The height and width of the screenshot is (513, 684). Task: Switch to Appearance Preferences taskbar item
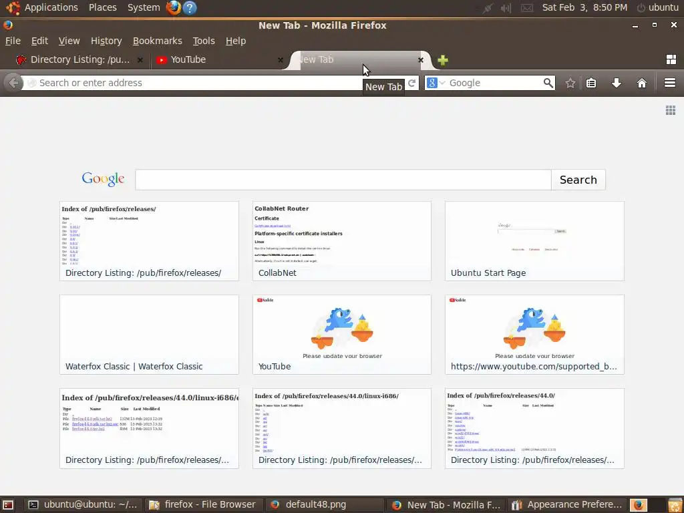[566, 505]
